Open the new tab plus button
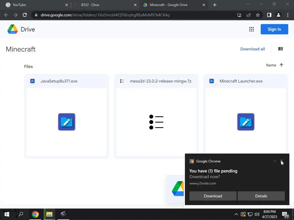 click(x=215, y=5)
